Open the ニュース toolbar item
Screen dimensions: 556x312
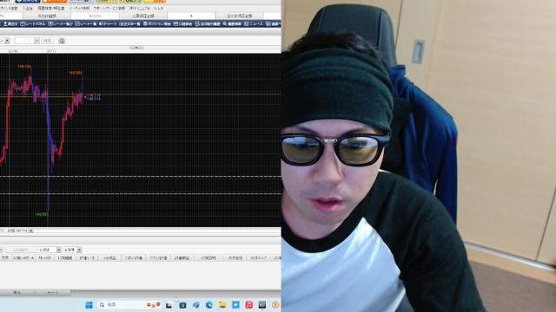click(254, 23)
